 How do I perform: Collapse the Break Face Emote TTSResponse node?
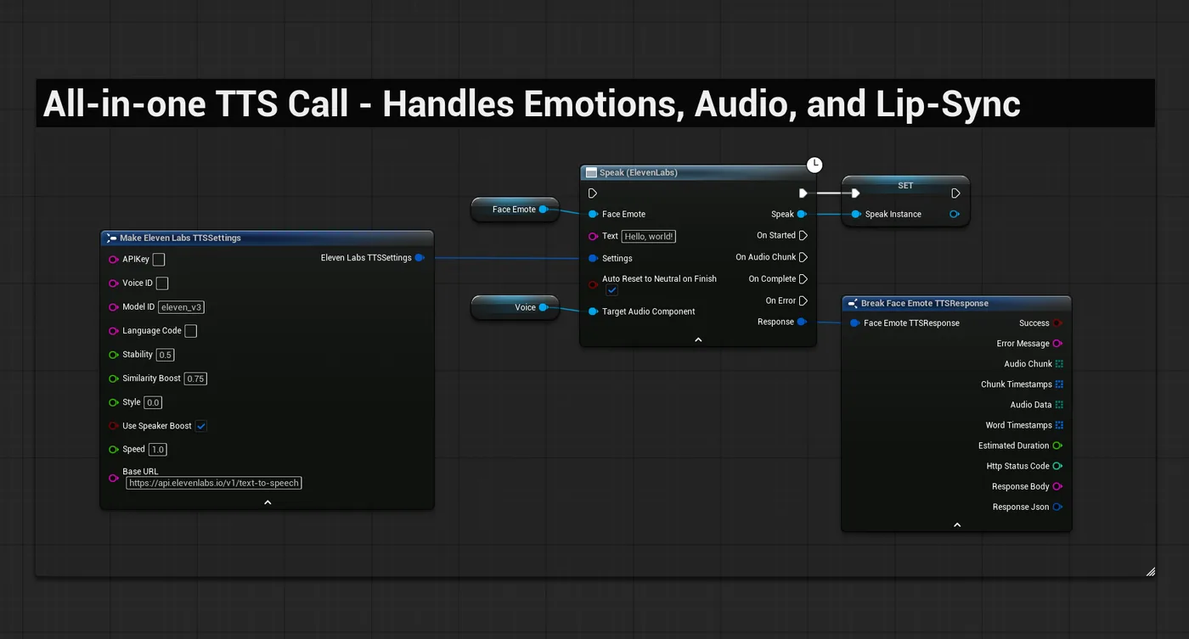pyautogui.click(x=957, y=525)
